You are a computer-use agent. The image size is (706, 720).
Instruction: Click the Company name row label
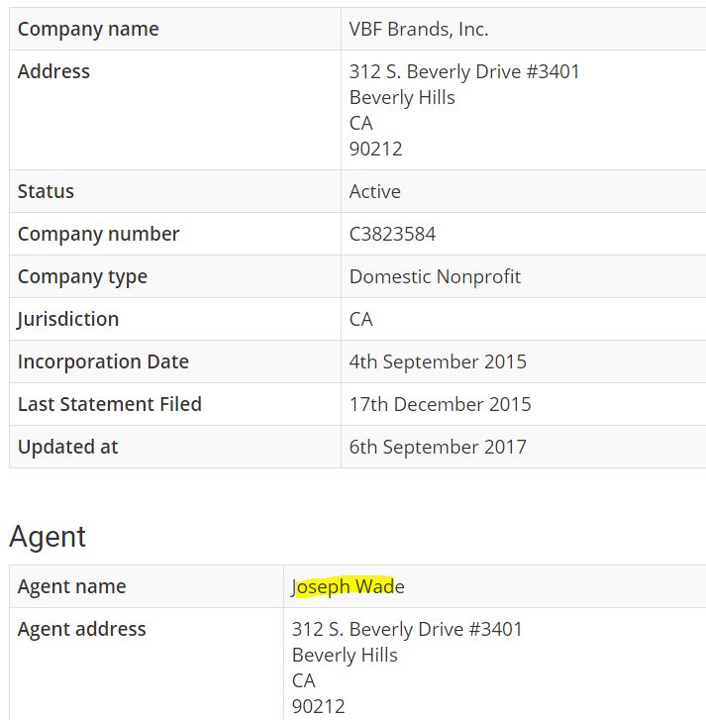point(88,29)
